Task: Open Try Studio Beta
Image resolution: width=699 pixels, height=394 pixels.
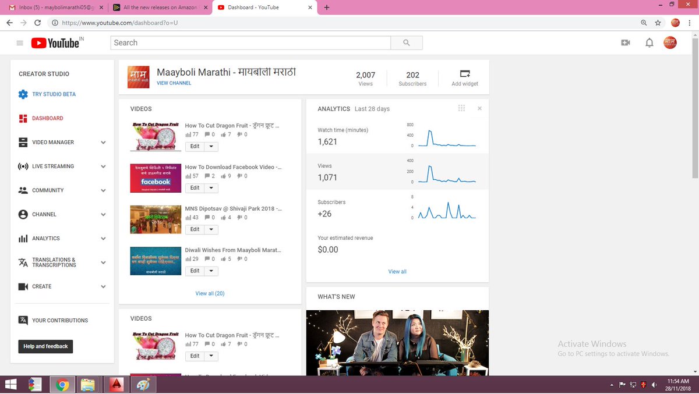Action: (x=54, y=94)
